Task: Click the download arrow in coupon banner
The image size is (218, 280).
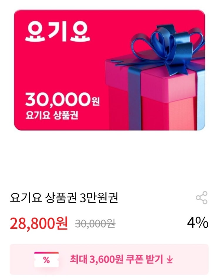Action: coord(169,260)
